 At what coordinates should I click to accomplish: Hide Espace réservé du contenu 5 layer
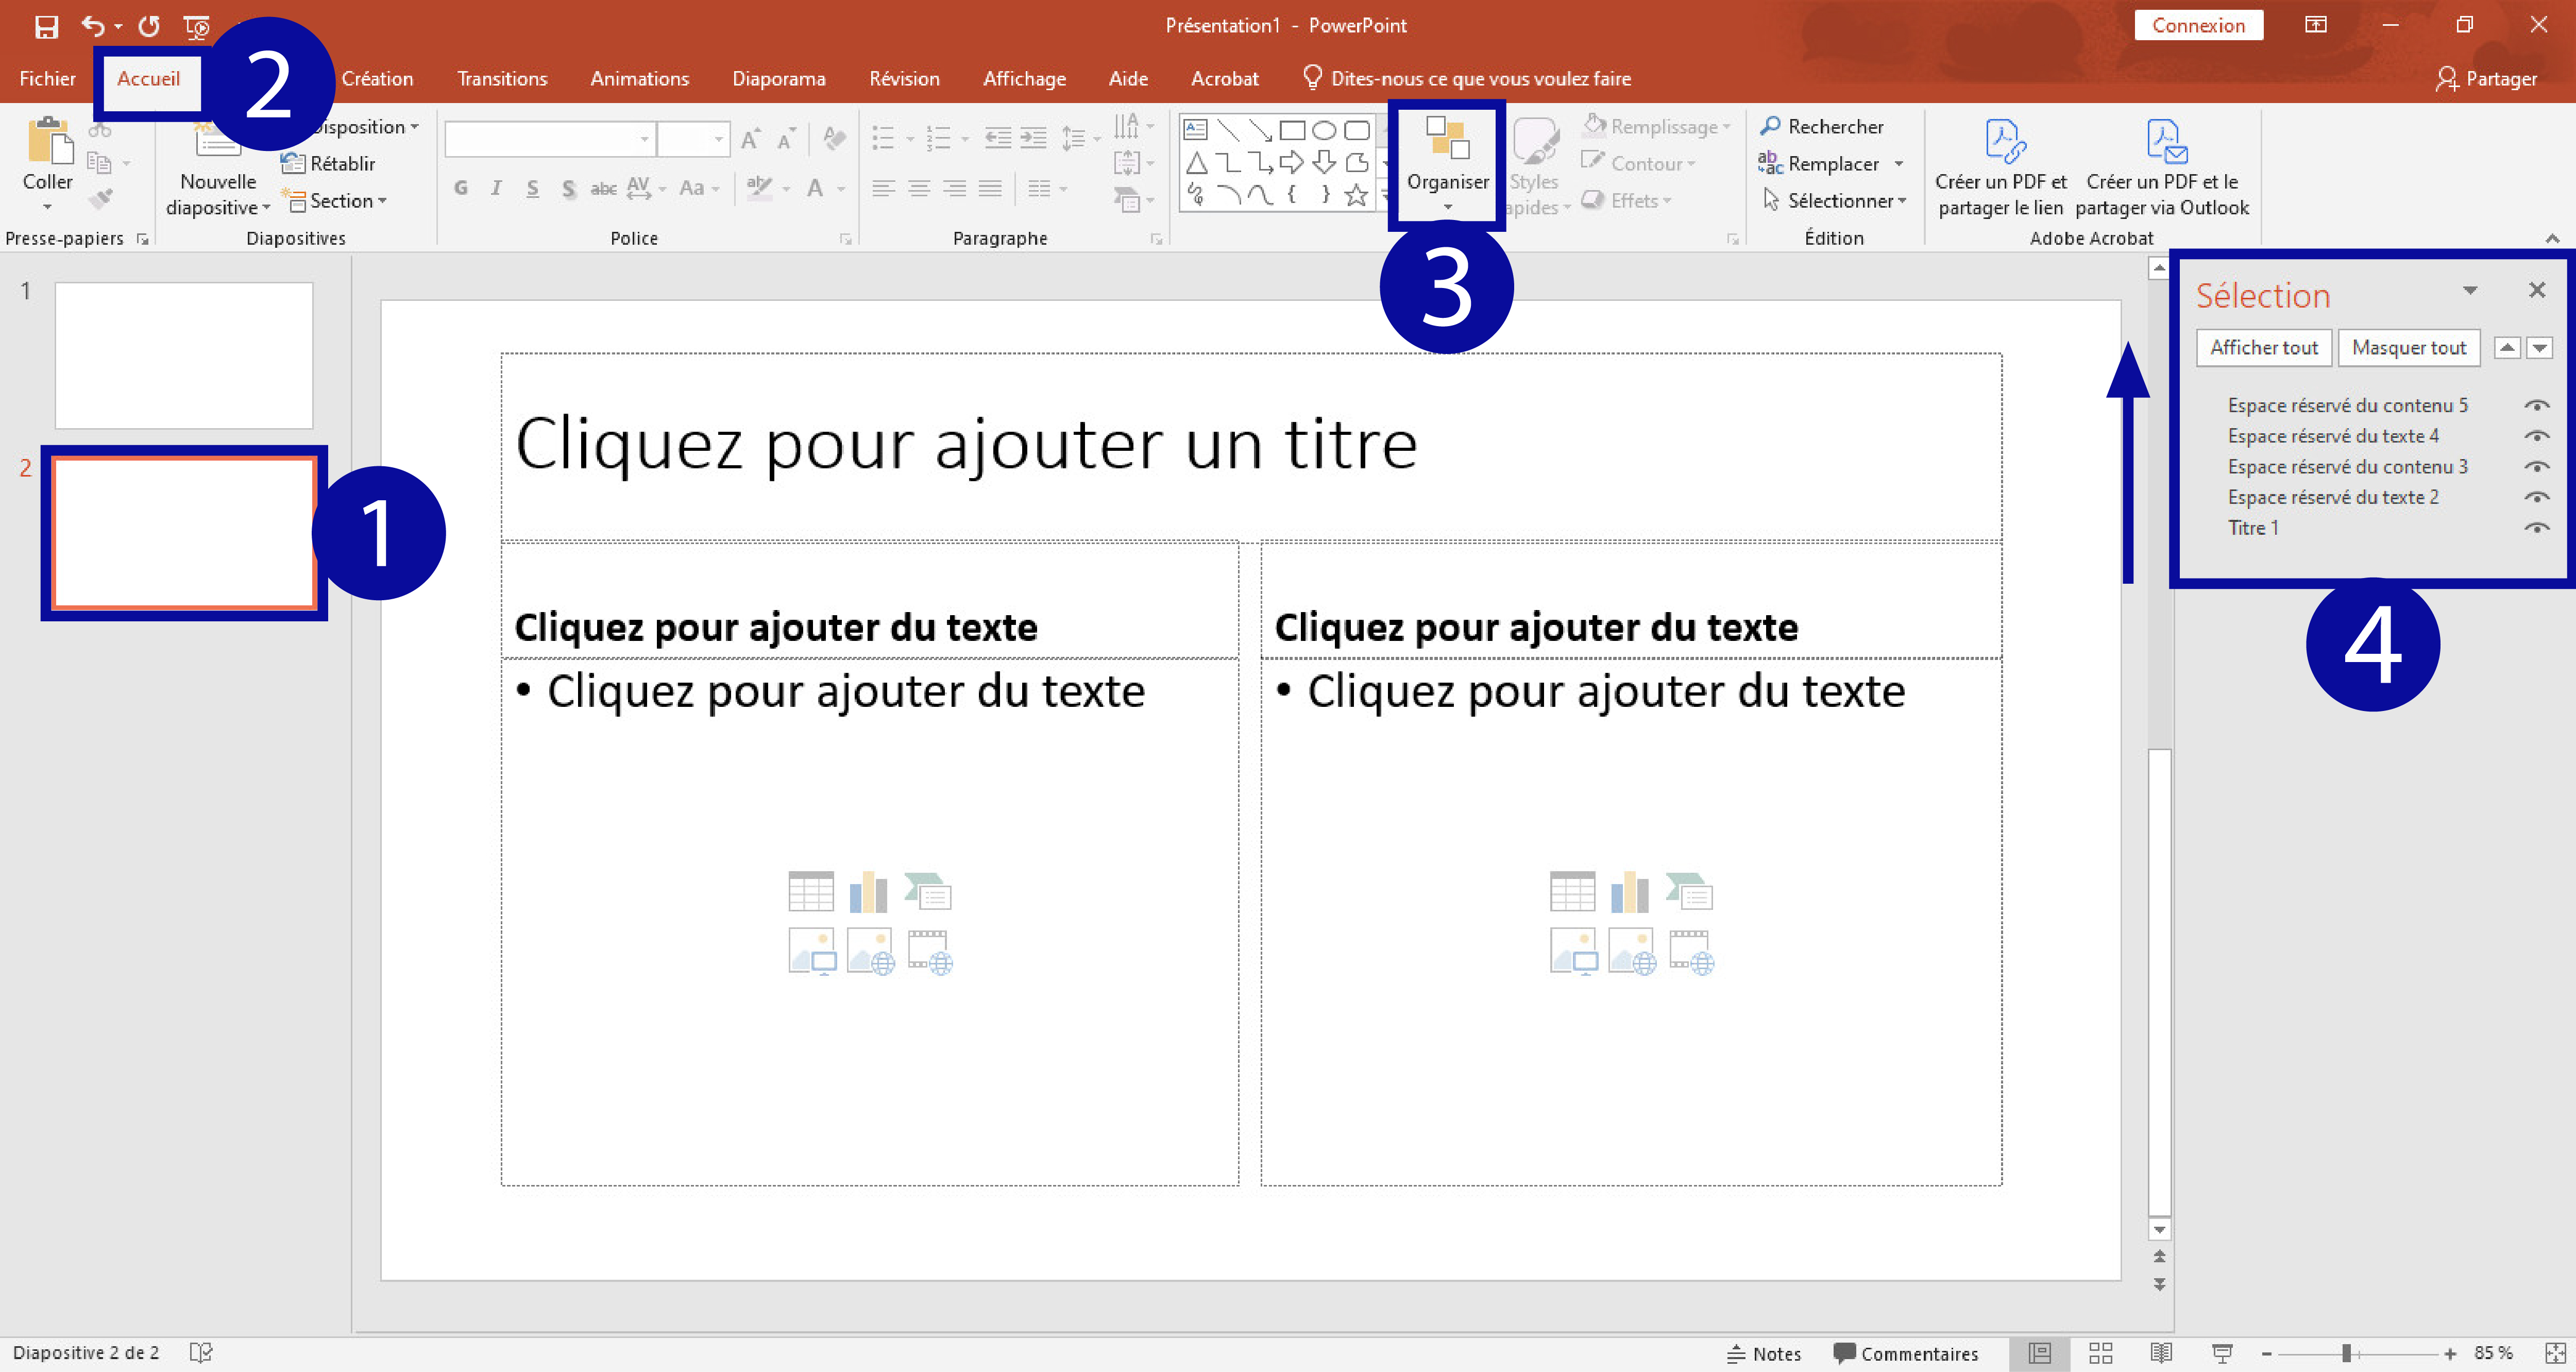click(x=2536, y=405)
